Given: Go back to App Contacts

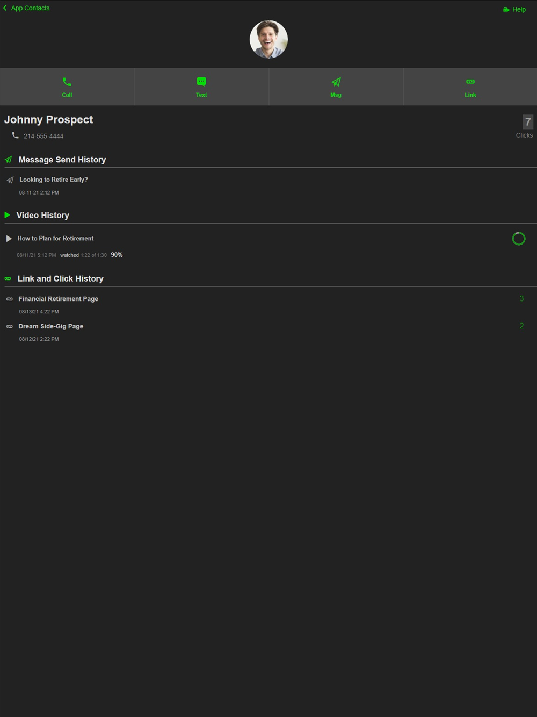Looking at the screenshot, I should pyautogui.click(x=26, y=8).
